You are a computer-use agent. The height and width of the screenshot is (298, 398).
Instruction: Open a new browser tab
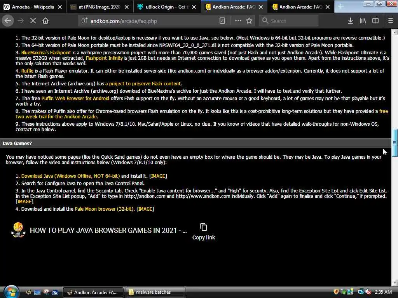tap(341, 7)
